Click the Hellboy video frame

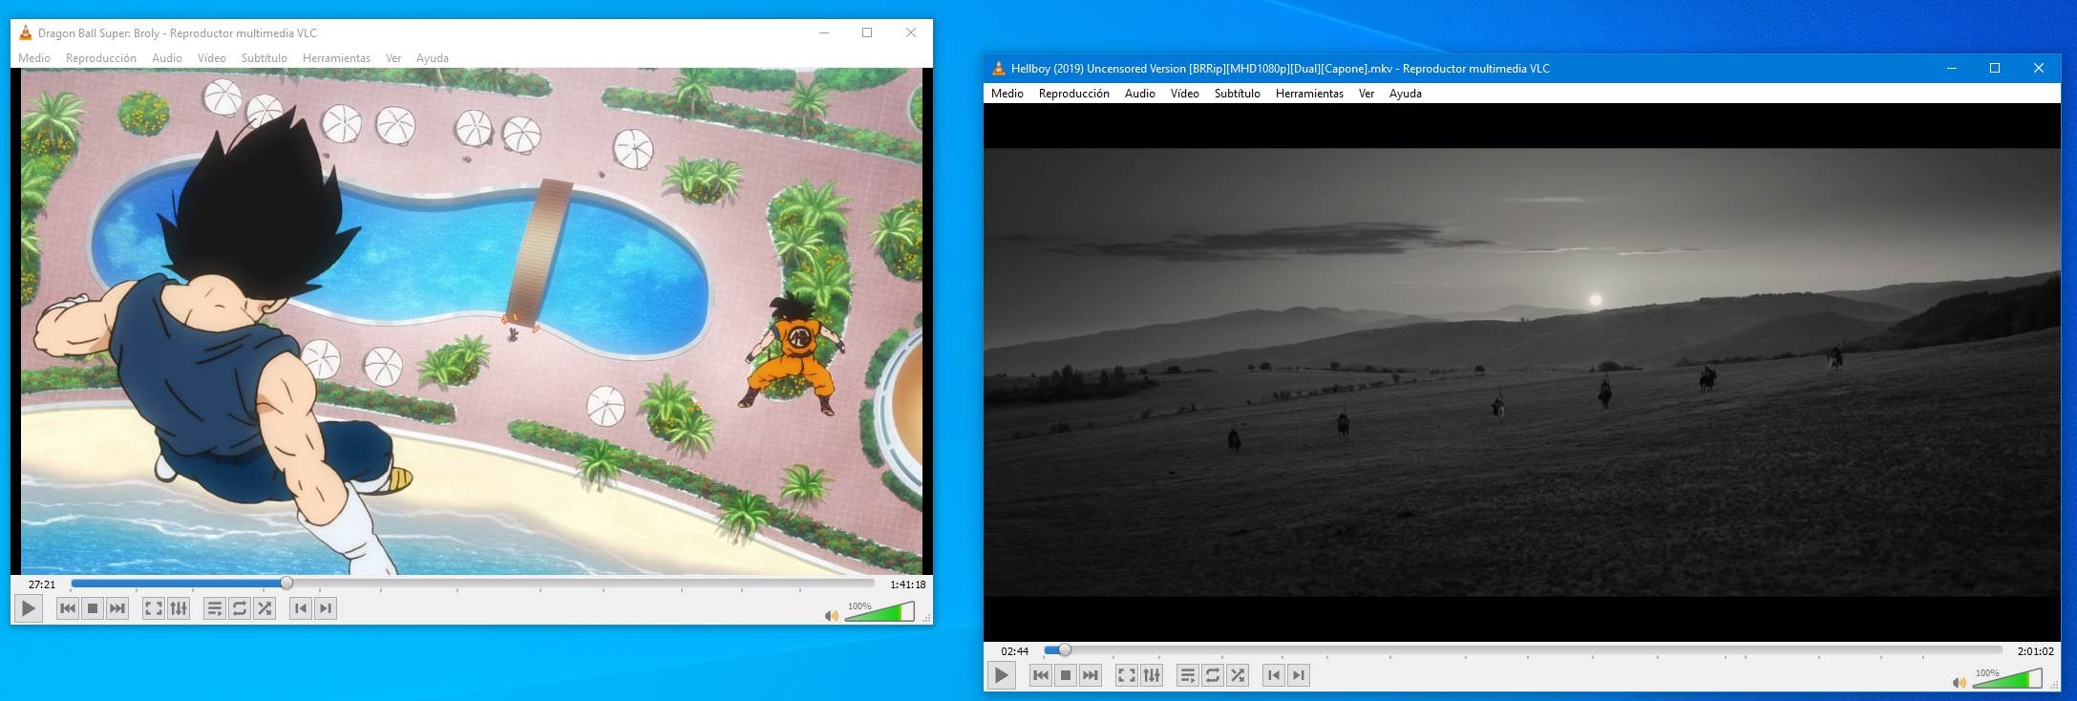coord(1522,372)
